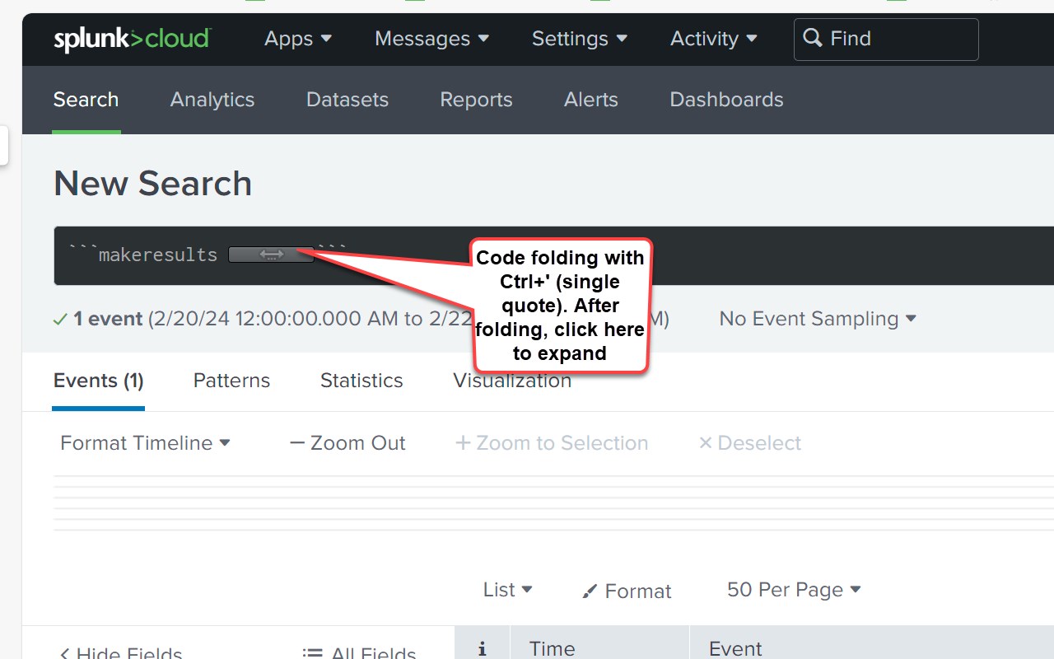Click the Zoom Out button

tap(347, 443)
